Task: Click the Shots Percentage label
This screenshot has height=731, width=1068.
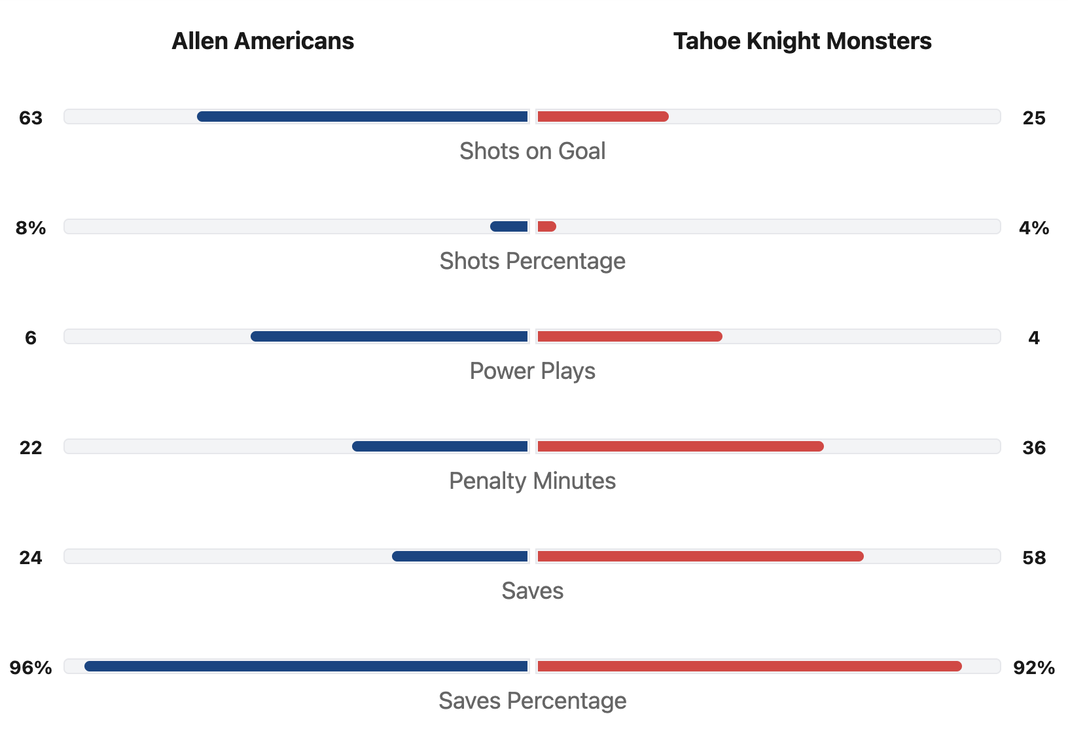Action: click(532, 261)
